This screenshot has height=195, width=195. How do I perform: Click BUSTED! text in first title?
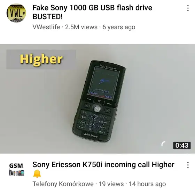click(x=48, y=17)
